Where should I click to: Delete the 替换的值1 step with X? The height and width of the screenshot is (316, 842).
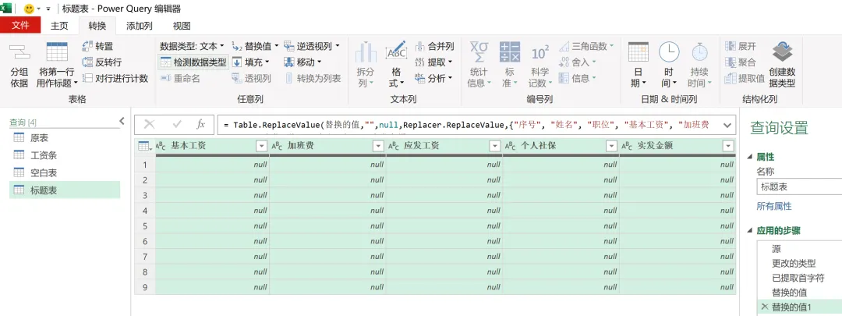(765, 307)
